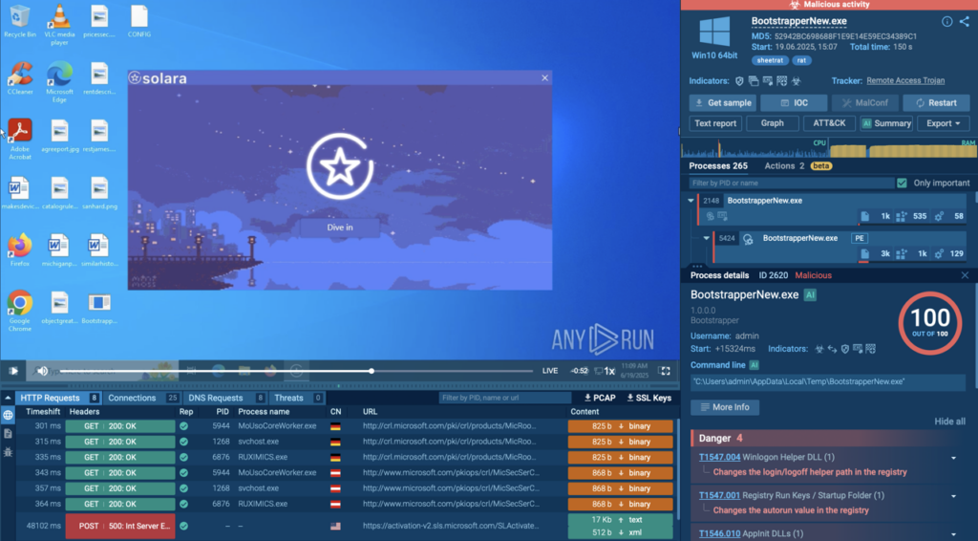
Task: Switch to the Connections tab
Action: coord(132,398)
